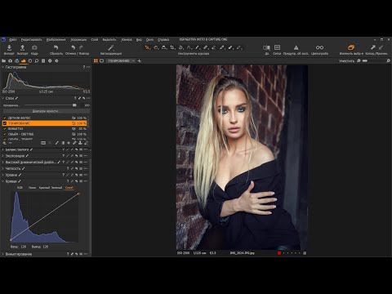Open the Редактировать menu
Screen dimensions: 392x294
click(32, 40)
